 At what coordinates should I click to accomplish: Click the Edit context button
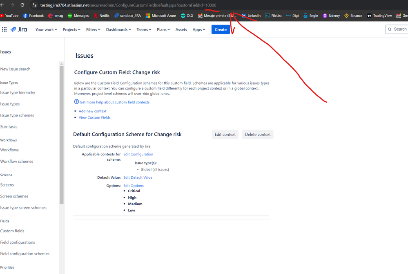225,135
